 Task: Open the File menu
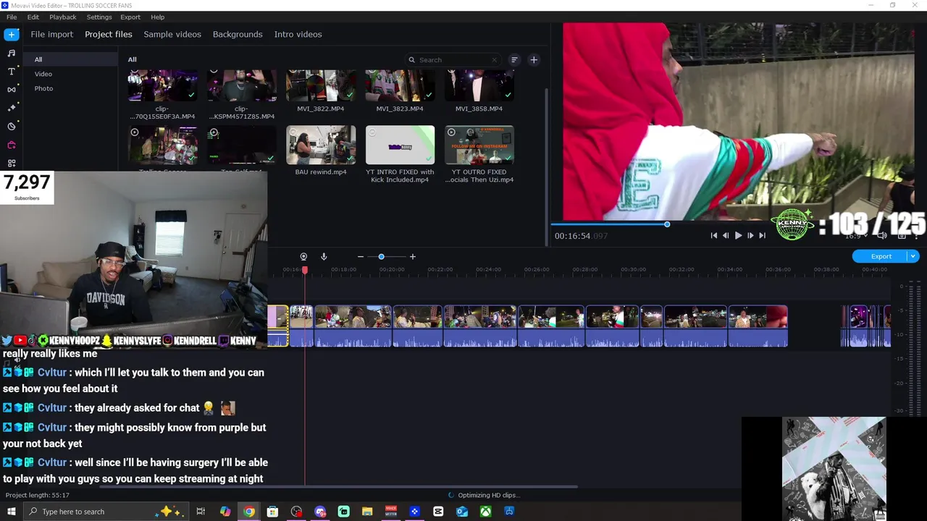(12, 17)
